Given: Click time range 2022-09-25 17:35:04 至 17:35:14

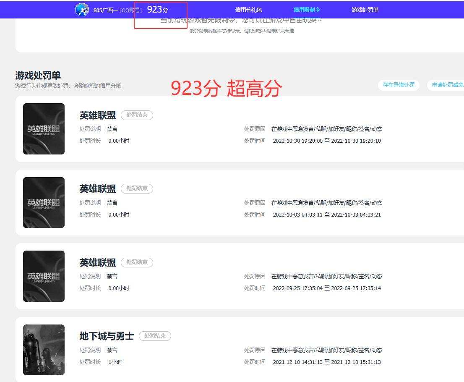Looking at the screenshot, I should (x=327, y=288).
